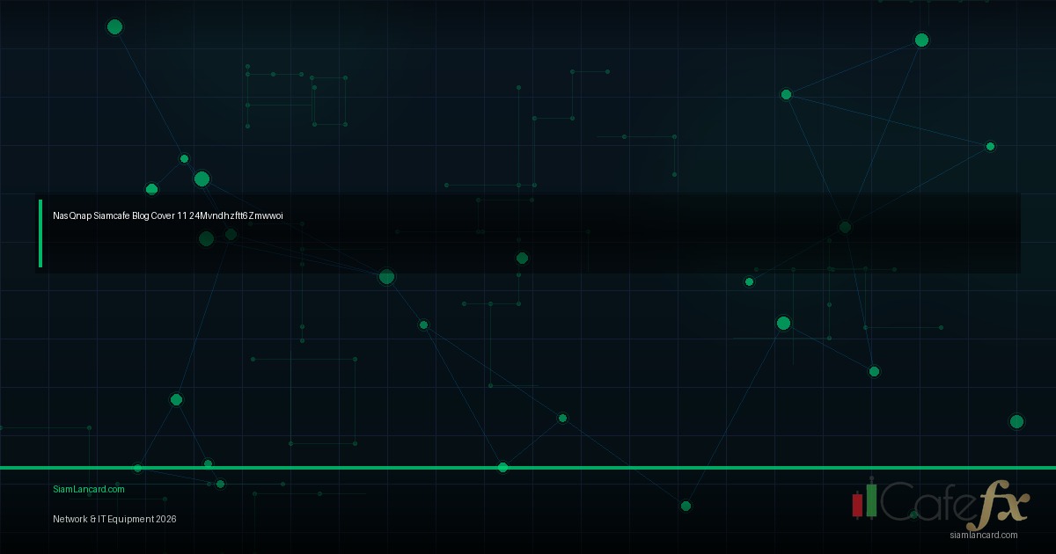Click the bottom-most green node near footer center-right

click(686, 506)
